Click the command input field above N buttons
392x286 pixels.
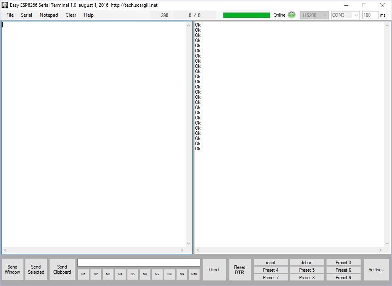coord(138,263)
